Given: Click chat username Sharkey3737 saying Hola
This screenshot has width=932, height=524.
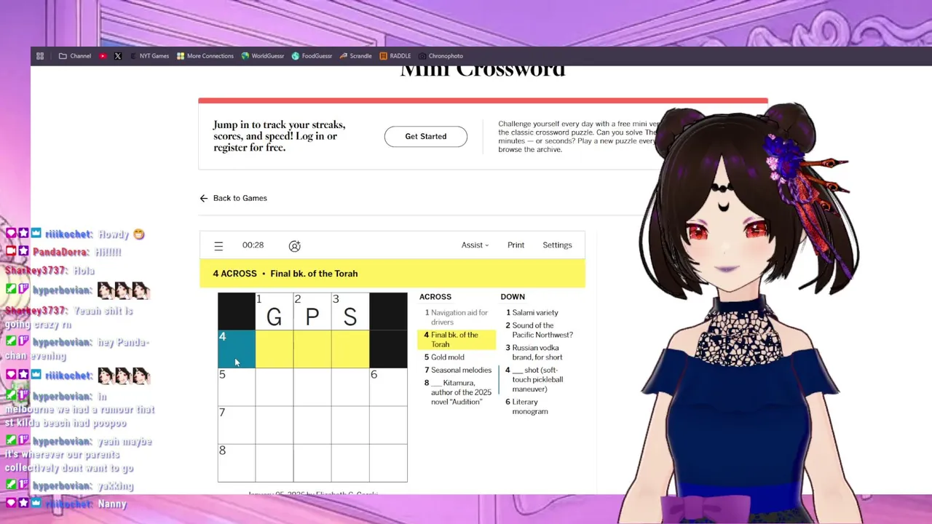Looking at the screenshot, I should point(33,271).
